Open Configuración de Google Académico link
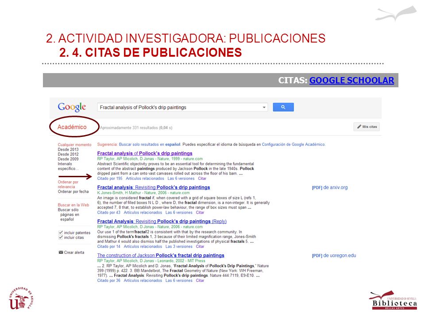This screenshot has height=319, width=425. coord(293,144)
